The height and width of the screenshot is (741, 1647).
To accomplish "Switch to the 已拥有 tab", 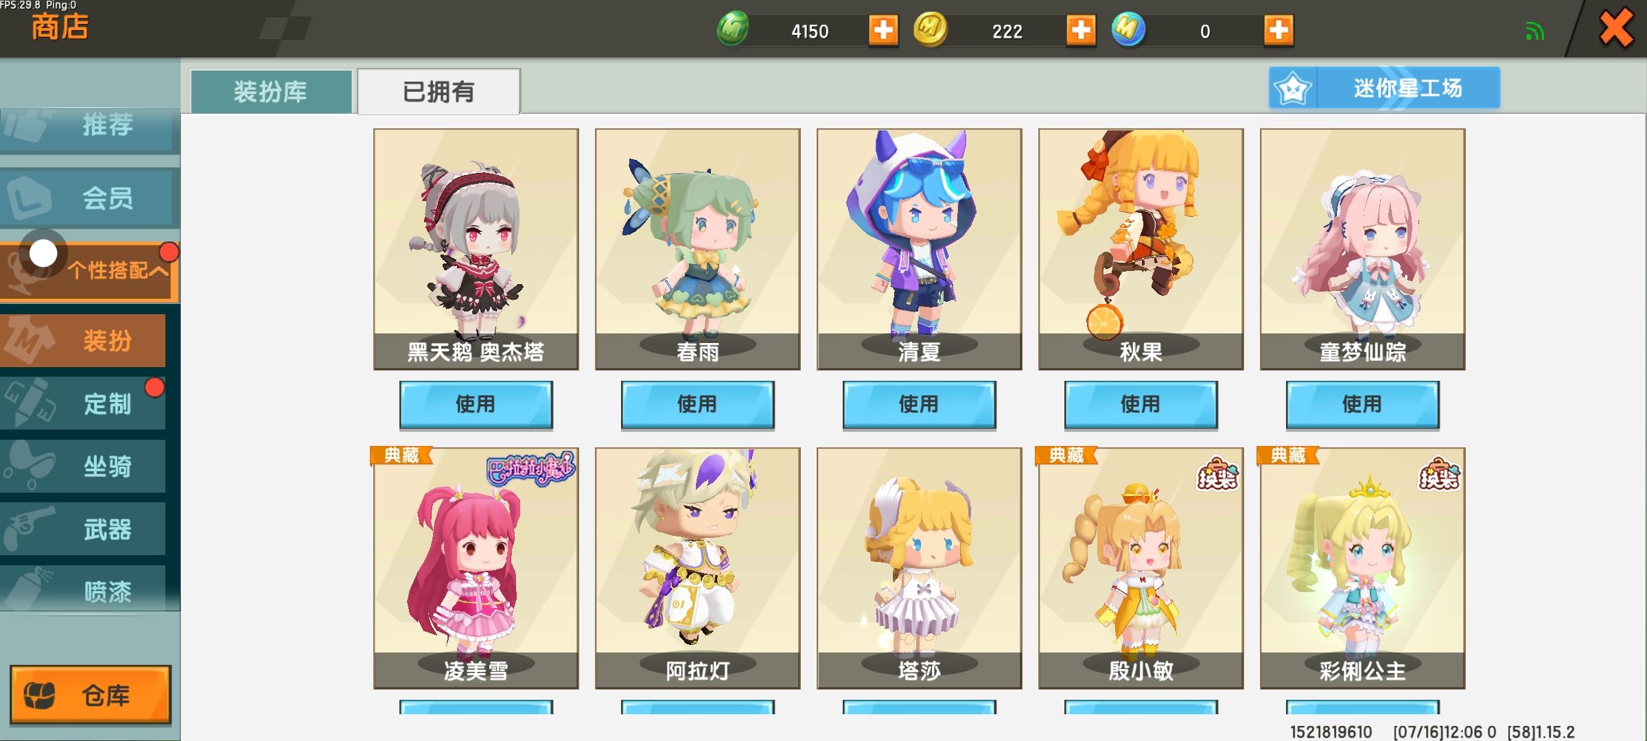I will point(439,91).
